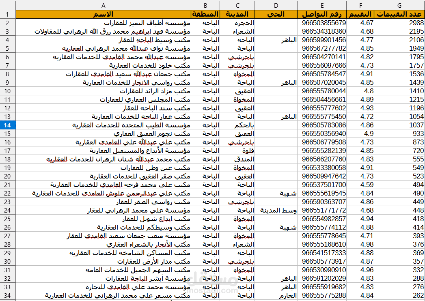
Task: Select column A header
Action: tap(103, 5)
